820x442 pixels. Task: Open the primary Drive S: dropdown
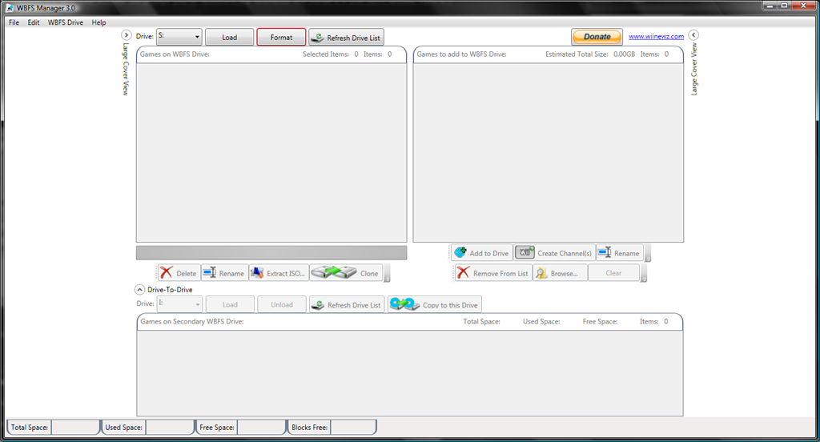179,37
